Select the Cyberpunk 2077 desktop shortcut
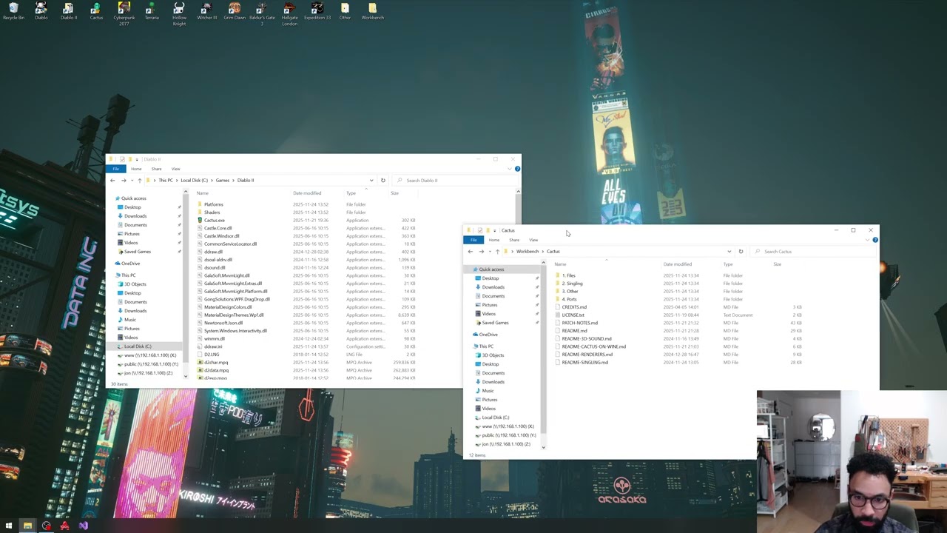The width and height of the screenshot is (947, 533). click(x=124, y=14)
